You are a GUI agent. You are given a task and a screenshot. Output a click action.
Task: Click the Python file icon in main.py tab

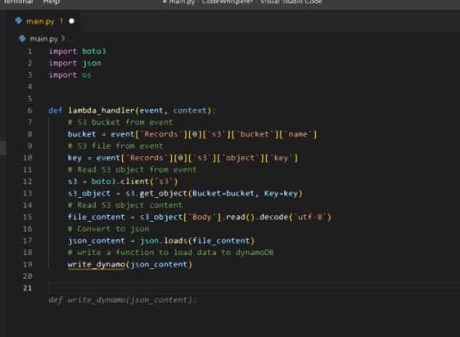[x=19, y=20]
